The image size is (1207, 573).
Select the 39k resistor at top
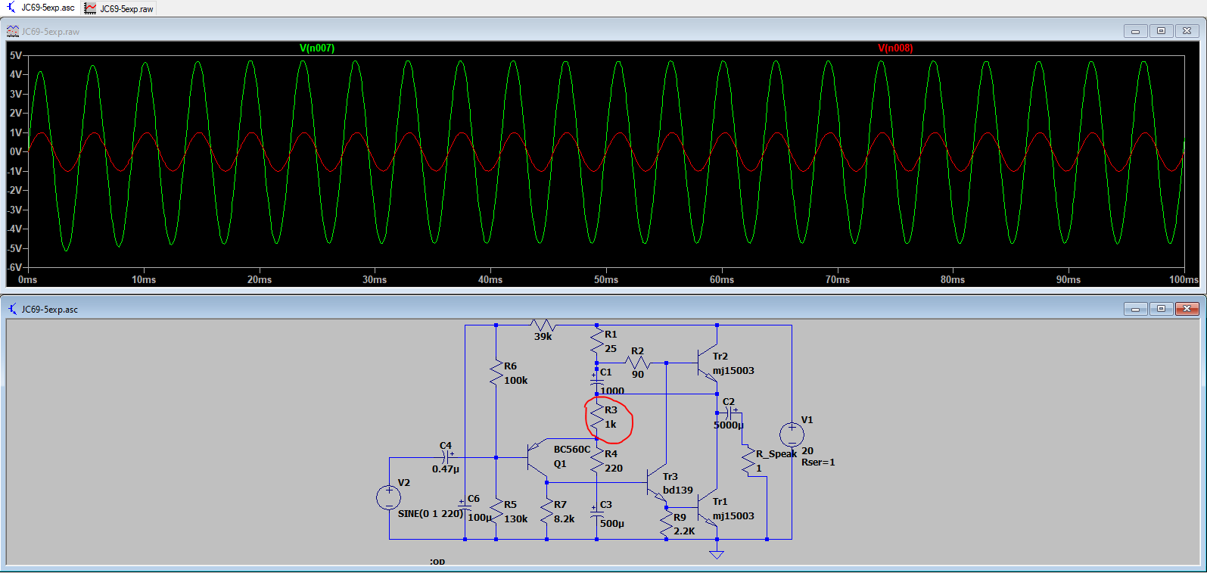[543, 325]
